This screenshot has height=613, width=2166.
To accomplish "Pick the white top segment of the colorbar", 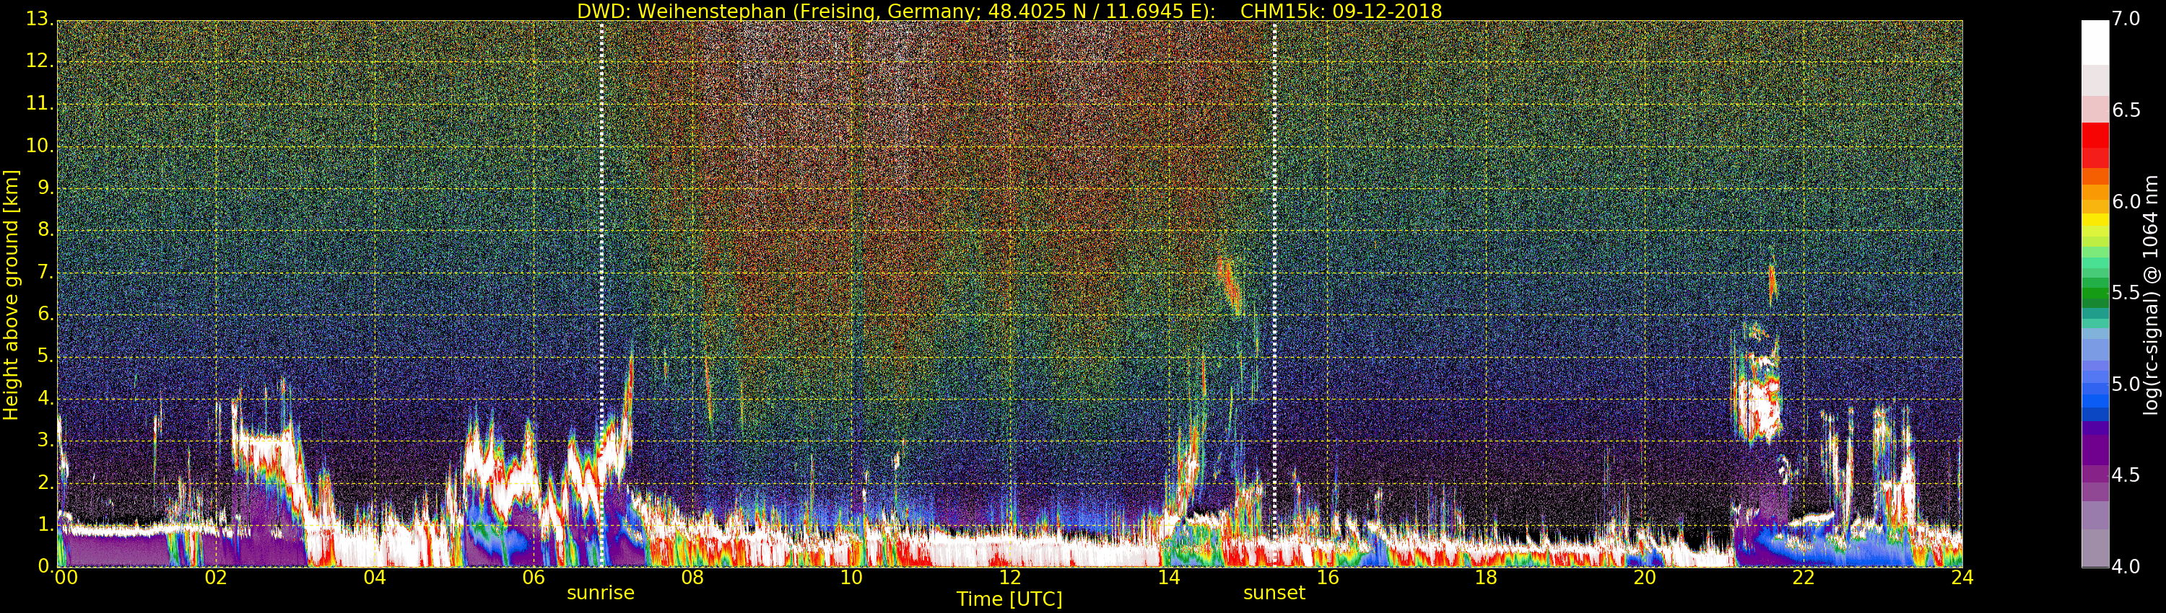I will tap(2095, 42).
